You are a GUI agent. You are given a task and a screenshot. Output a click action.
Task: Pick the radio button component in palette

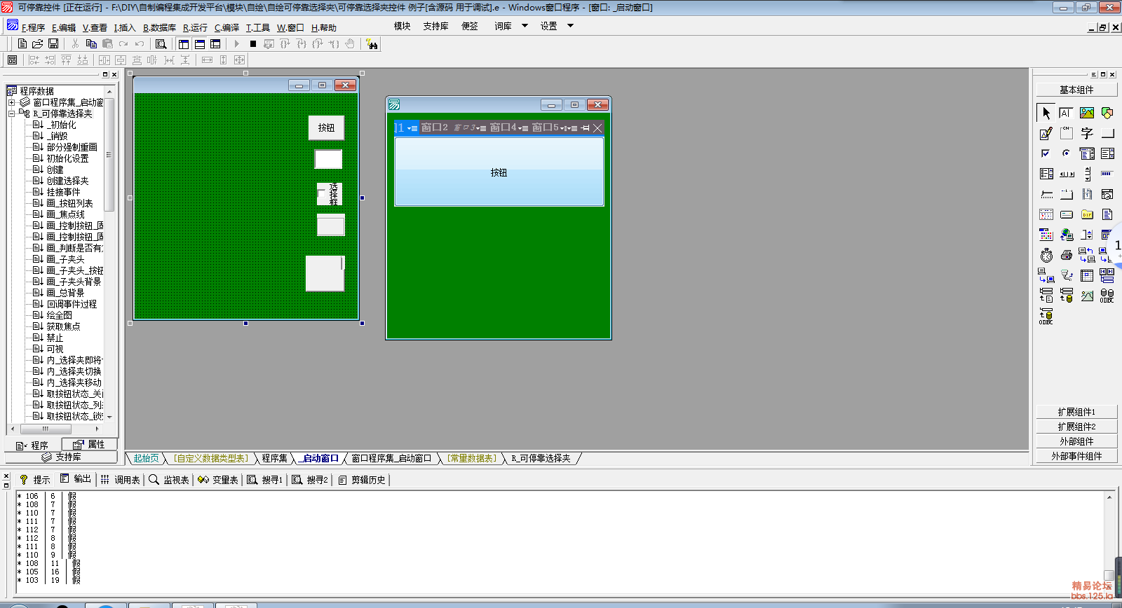point(1067,153)
